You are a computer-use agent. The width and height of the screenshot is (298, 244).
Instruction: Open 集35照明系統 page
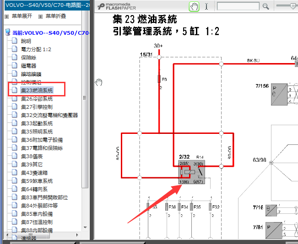(37, 132)
